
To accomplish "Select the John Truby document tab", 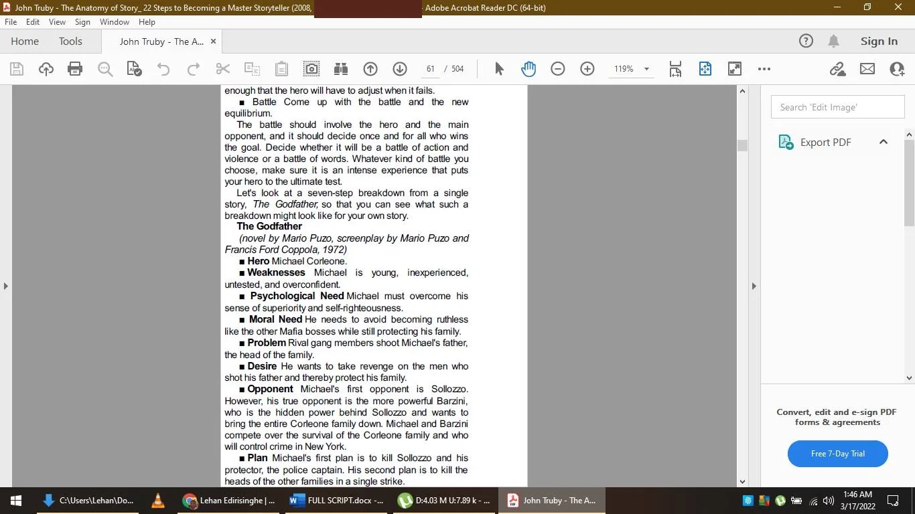I will (161, 41).
